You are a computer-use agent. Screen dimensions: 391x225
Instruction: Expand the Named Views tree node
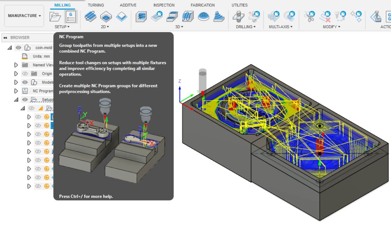(x=16, y=65)
